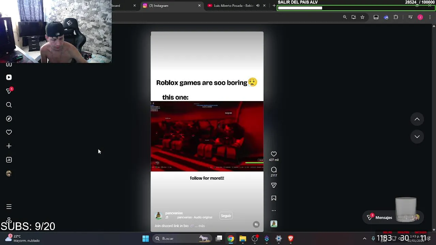
Task: Open Google Chrome from the taskbar
Action: click(x=231, y=239)
